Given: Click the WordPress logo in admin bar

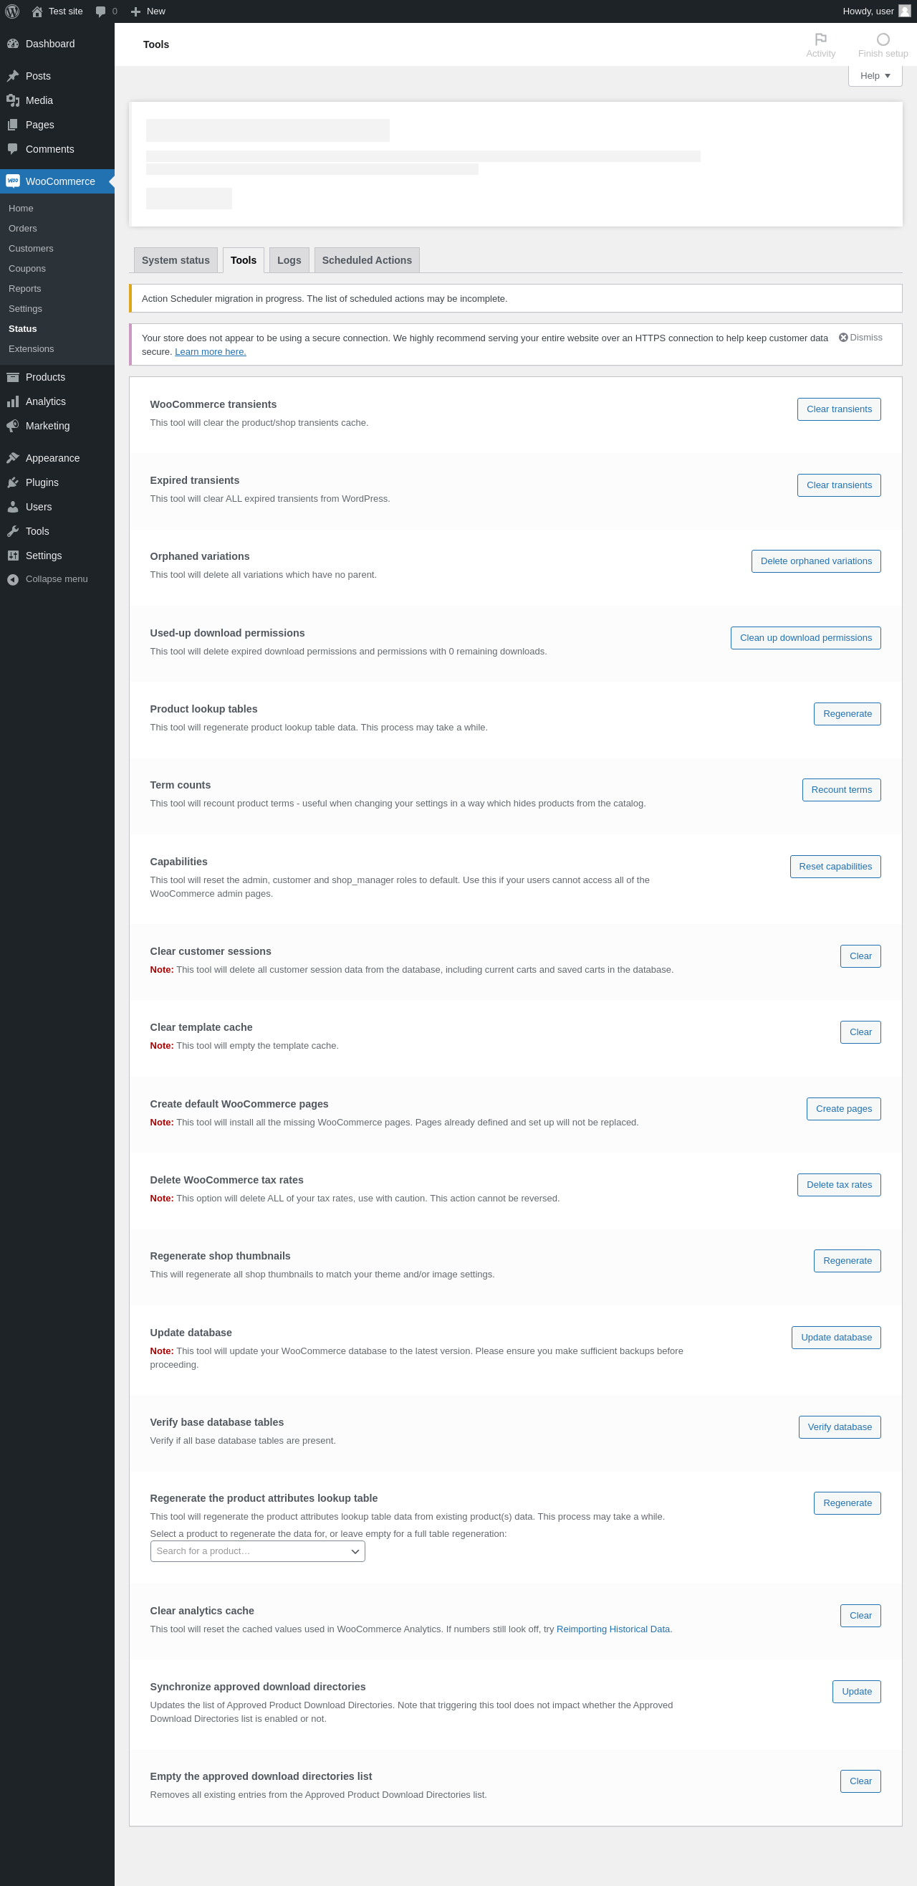Looking at the screenshot, I should click(12, 11).
